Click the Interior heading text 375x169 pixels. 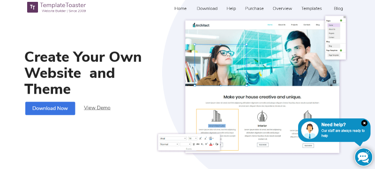[x=262, y=126]
